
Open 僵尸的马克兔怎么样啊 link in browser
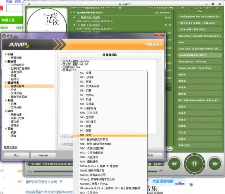pos(41,182)
